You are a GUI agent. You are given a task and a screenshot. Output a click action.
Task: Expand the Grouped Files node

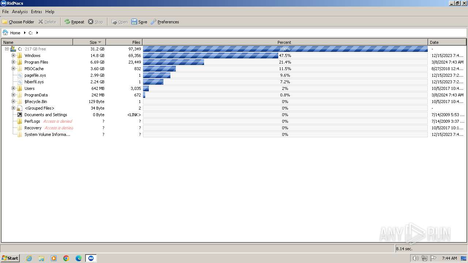[13, 108]
